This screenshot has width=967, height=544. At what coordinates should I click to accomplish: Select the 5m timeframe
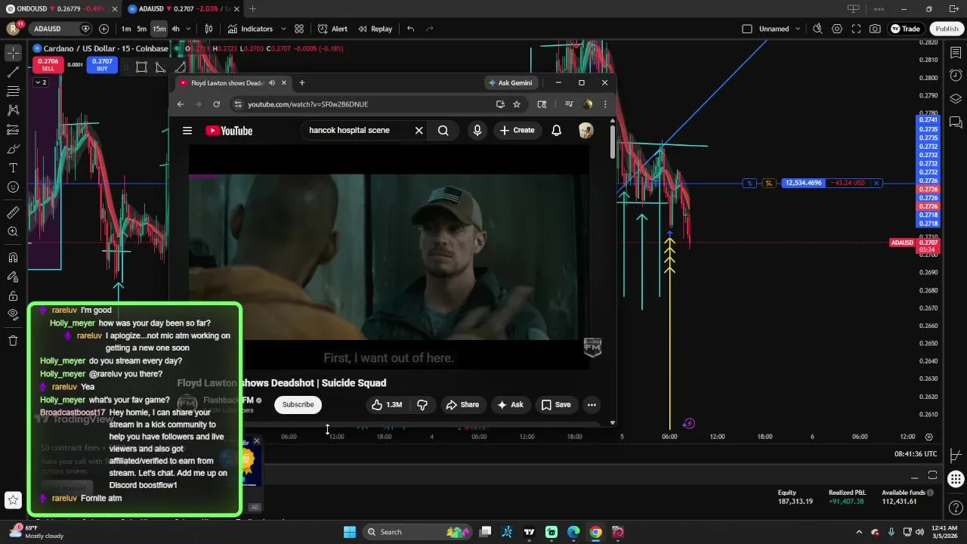pyautogui.click(x=141, y=29)
